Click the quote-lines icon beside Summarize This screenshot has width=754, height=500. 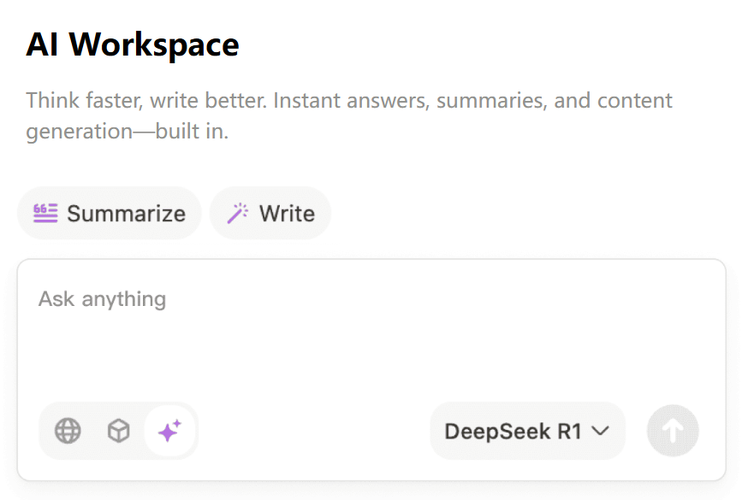coord(45,213)
